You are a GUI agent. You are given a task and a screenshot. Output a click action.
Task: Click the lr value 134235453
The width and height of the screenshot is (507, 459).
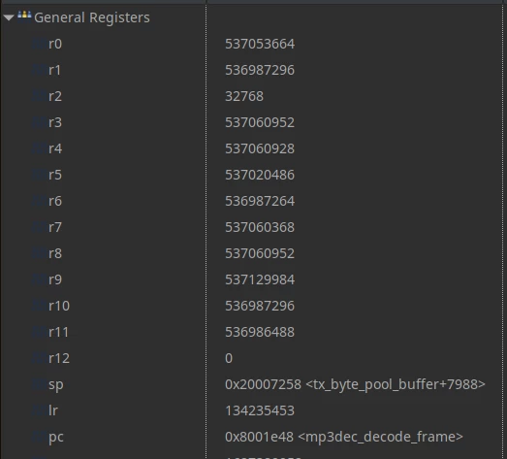point(260,410)
